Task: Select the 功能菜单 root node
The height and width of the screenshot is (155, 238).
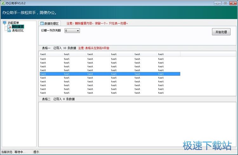Action: pos(13,23)
